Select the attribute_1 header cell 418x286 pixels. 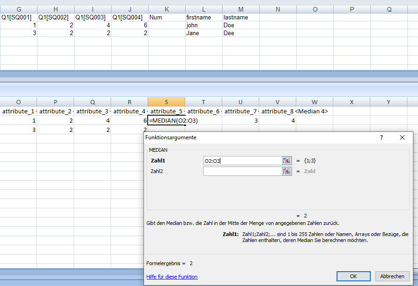coord(19,111)
